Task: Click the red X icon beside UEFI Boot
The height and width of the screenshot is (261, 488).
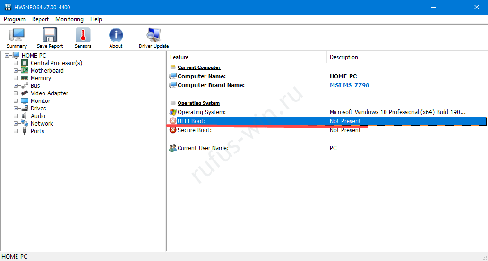Action: click(173, 121)
